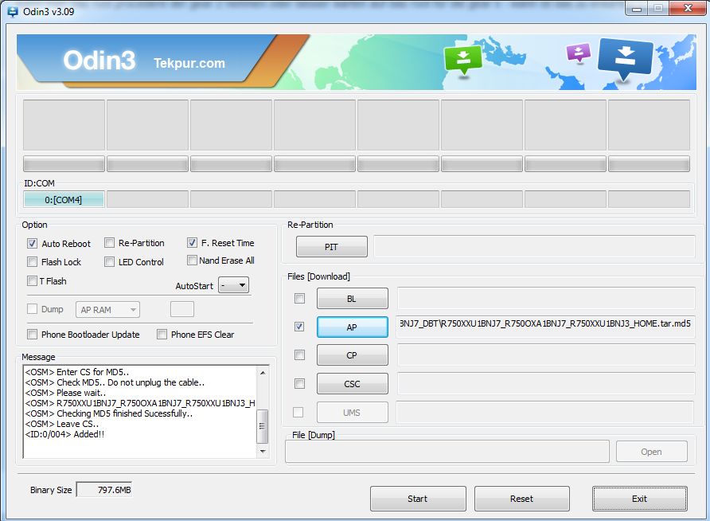Click the Reset button
This screenshot has height=521, width=710.
click(x=522, y=499)
